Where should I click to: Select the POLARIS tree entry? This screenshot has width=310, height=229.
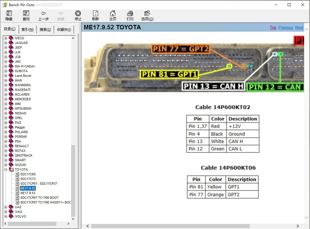[x=21, y=132]
